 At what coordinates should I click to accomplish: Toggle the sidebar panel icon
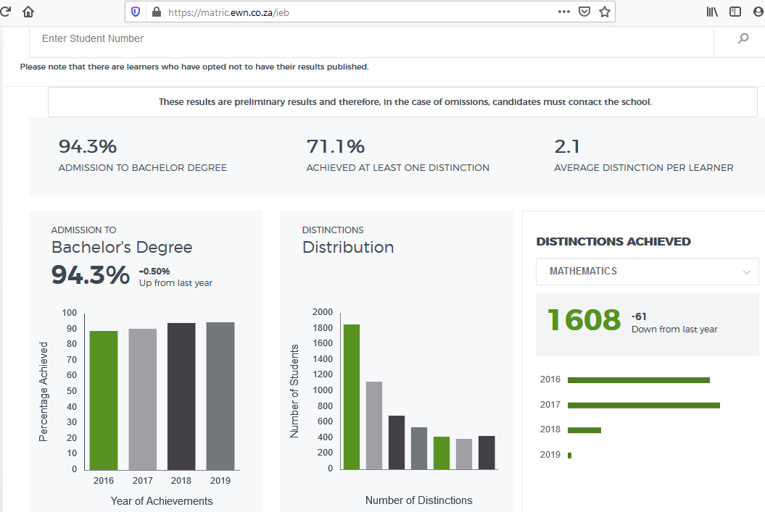(735, 12)
